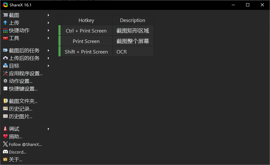Click the green indicator beside Print Screen hotkey
Screen dimensions: 270x165
tap(59, 41)
